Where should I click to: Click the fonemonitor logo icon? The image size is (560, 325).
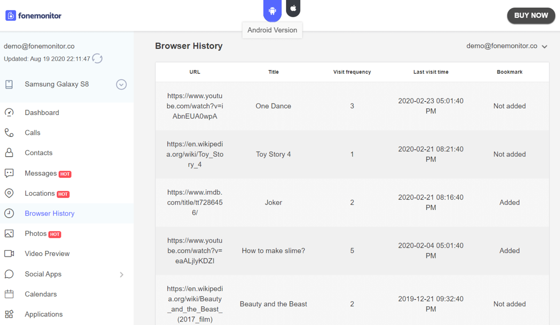coord(10,15)
